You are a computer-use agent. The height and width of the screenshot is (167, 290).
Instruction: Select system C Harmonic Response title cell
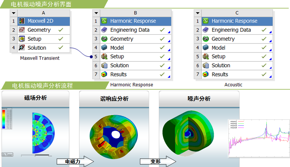237,21
